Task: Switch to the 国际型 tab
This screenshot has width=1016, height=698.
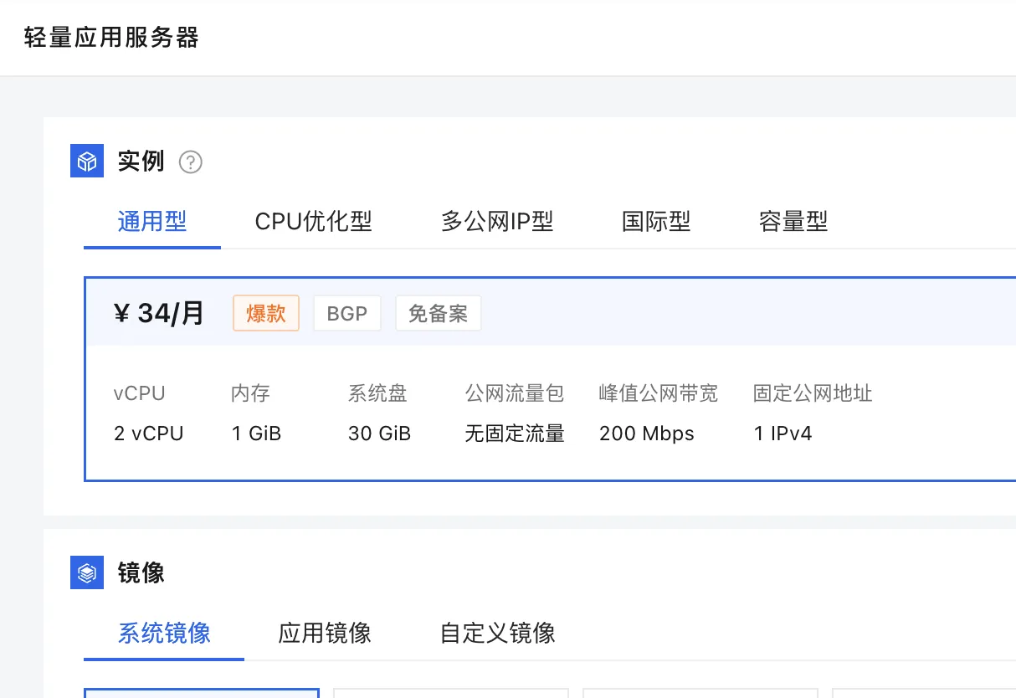Action: pyautogui.click(x=656, y=222)
